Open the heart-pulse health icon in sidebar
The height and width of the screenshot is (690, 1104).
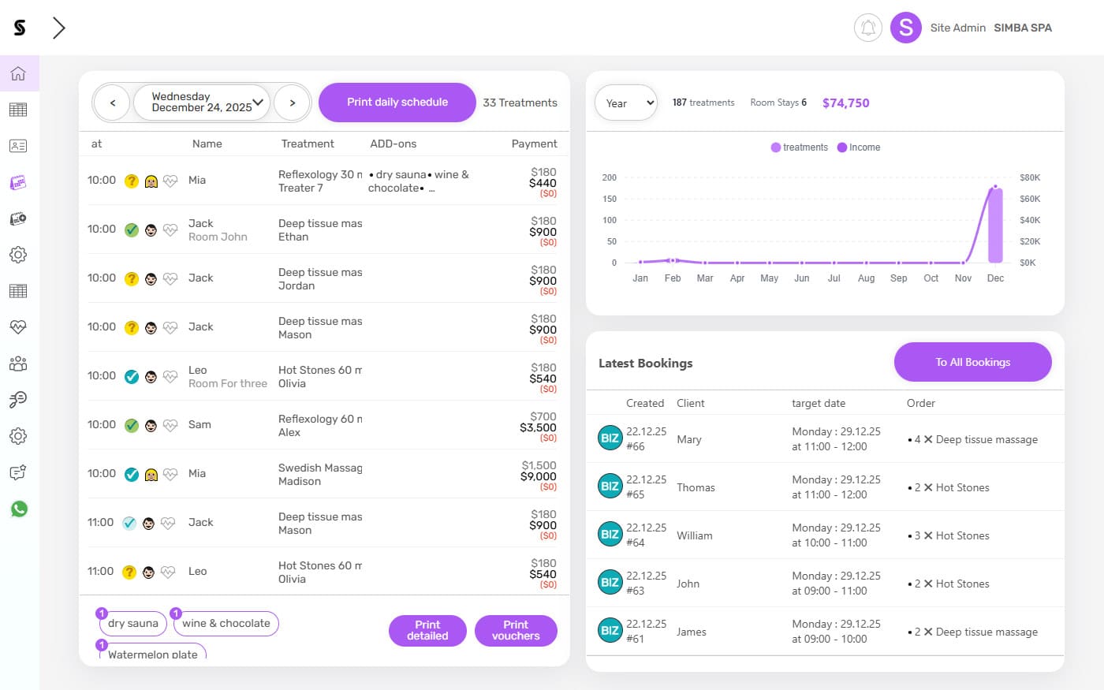[x=19, y=326]
